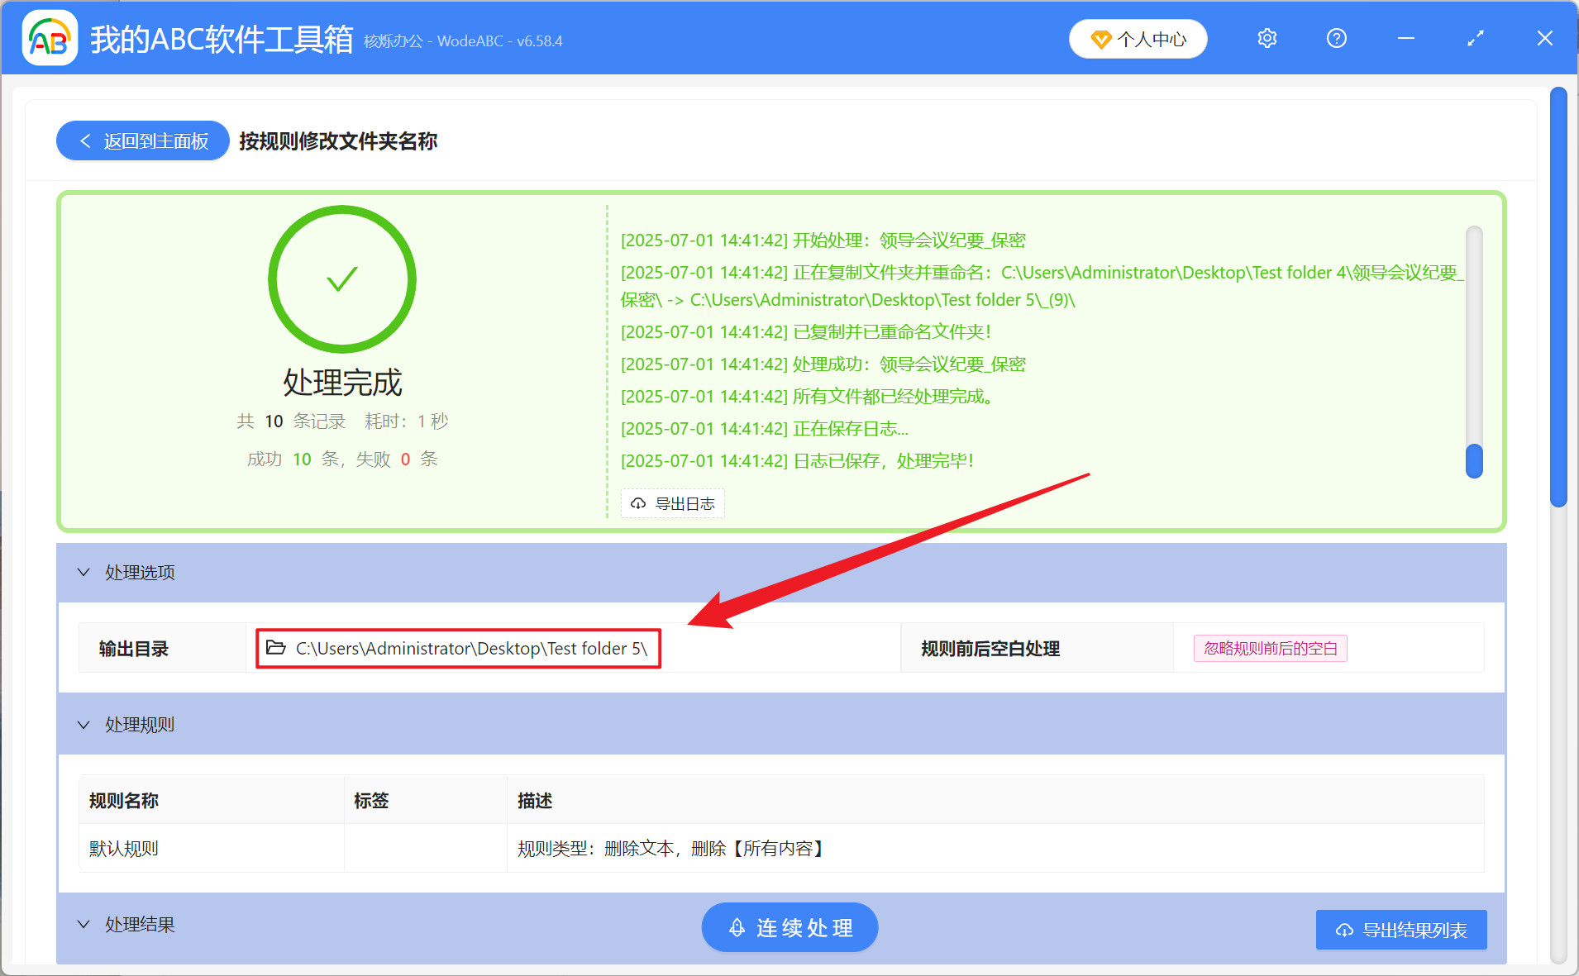The image size is (1579, 976).
Task: Start 连续处理 to continue processing
Action: click(789, 927)
